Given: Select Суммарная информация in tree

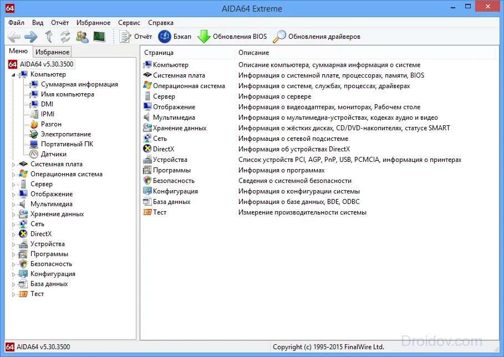Looking at the screenshot, I should pos(79,84).
